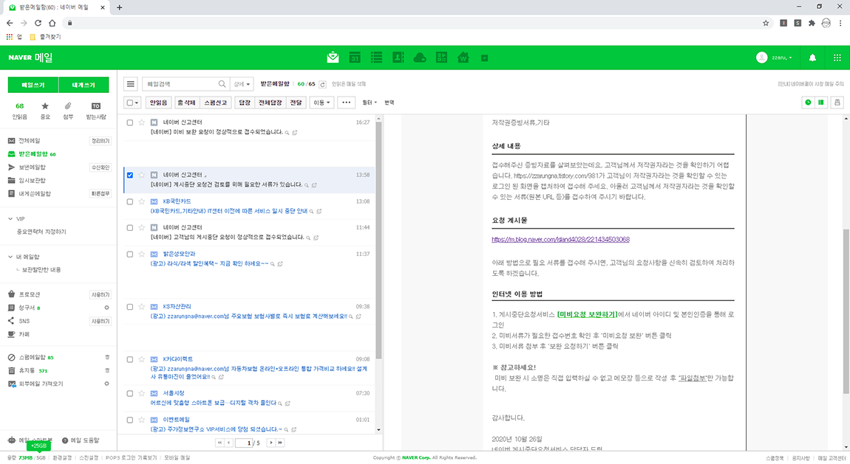Viewport: 850px width, 464px height.
Task: Open the 이동 move dropdown
Action: [x=322, y=103]
